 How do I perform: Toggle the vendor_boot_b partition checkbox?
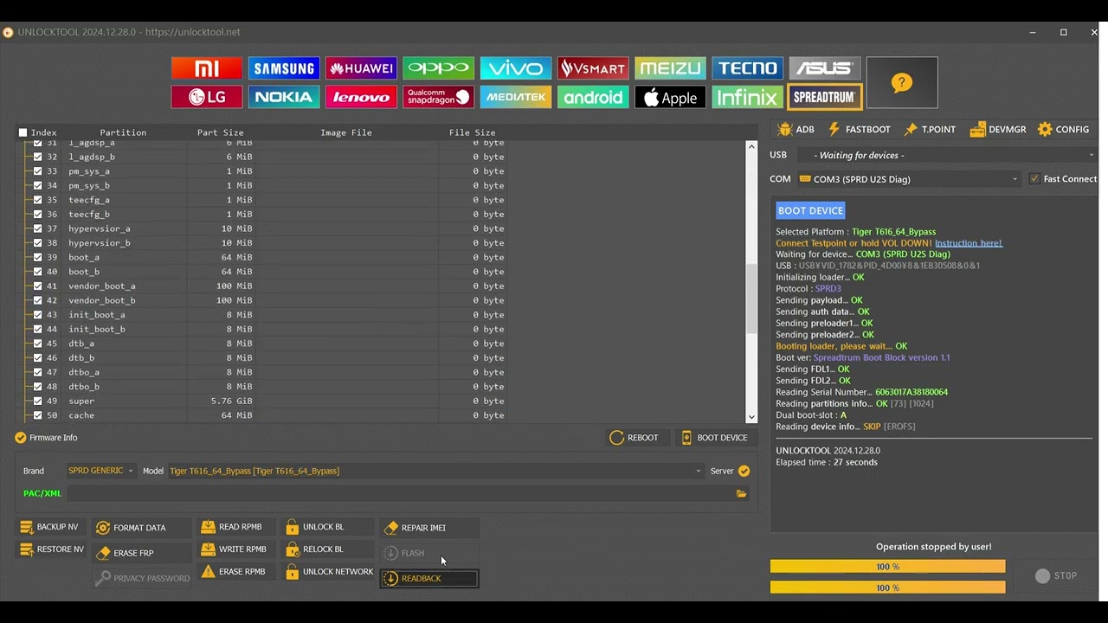tap(38, 300)
